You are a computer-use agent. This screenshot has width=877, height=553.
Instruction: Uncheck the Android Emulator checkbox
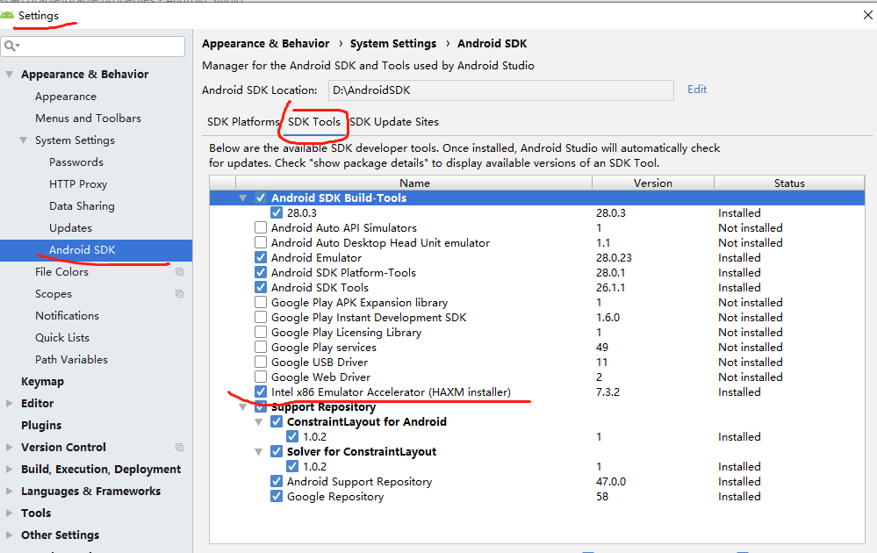(261, 258)
